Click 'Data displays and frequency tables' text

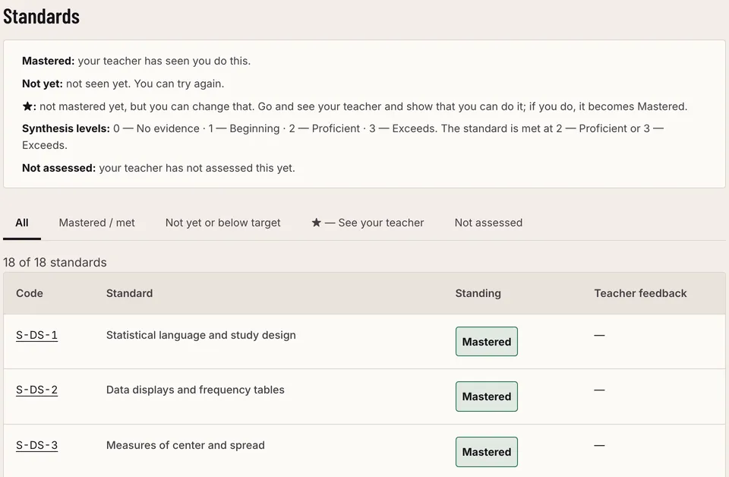click(x=195, y=390)
